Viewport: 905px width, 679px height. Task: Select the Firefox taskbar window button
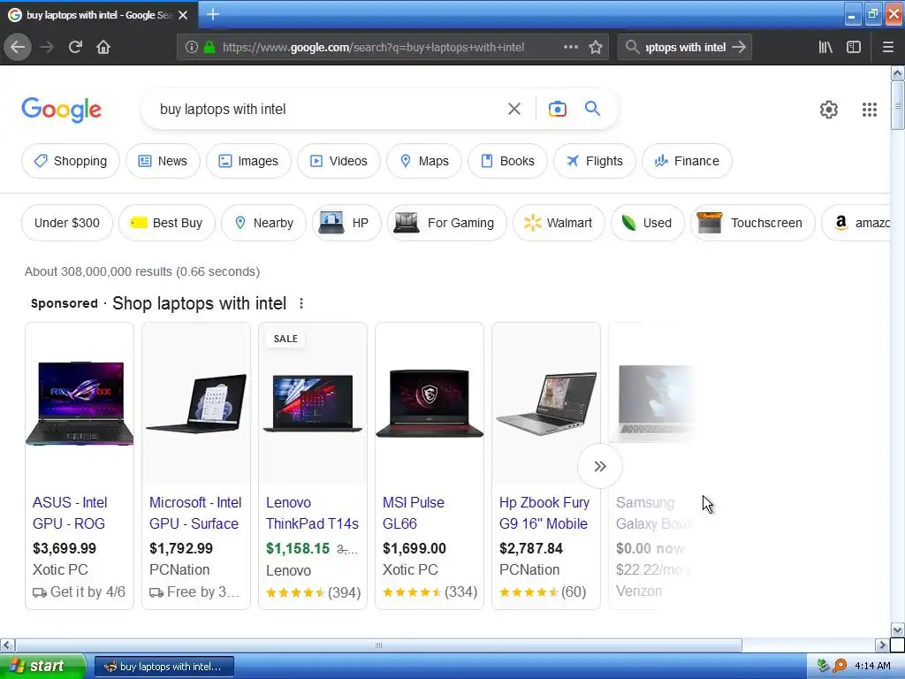pyautogui.click(x=164, y=667)
